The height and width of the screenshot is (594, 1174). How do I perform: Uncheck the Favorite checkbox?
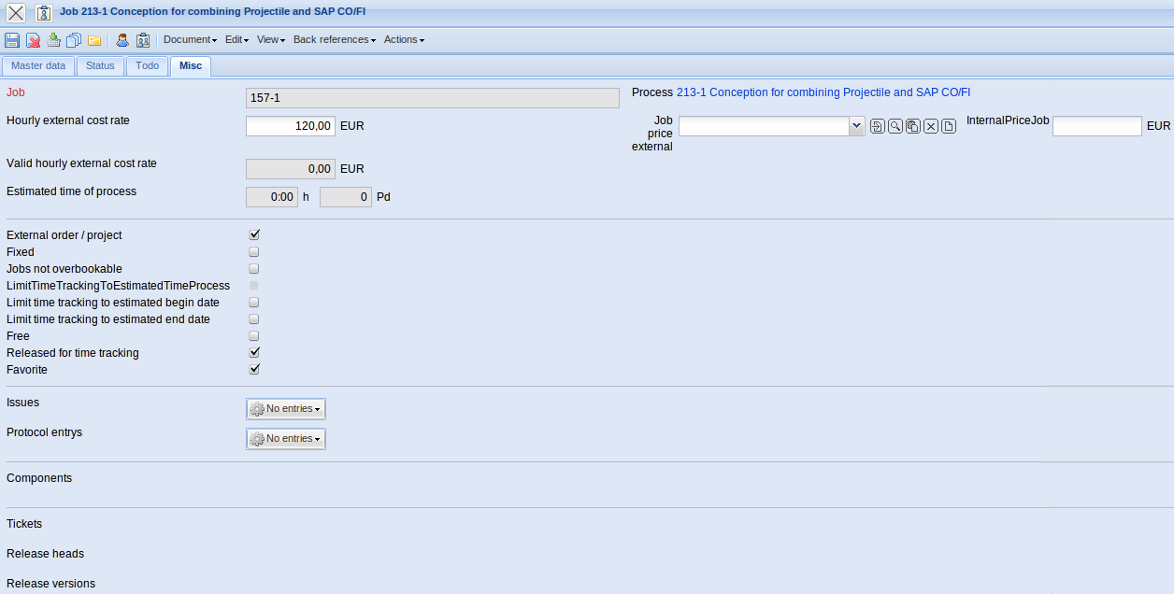(x=254, y=370)
